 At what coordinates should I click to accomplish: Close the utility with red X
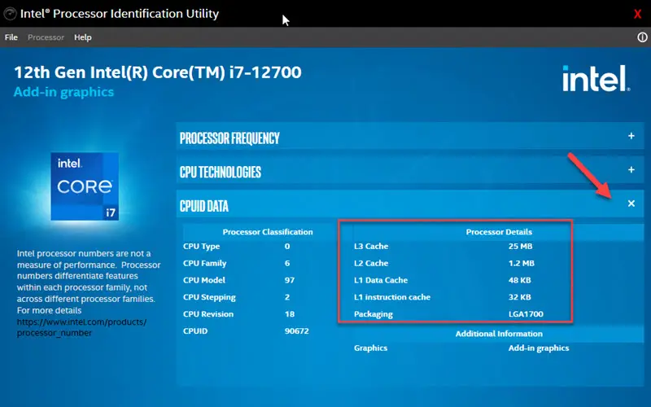coord(637,14)
